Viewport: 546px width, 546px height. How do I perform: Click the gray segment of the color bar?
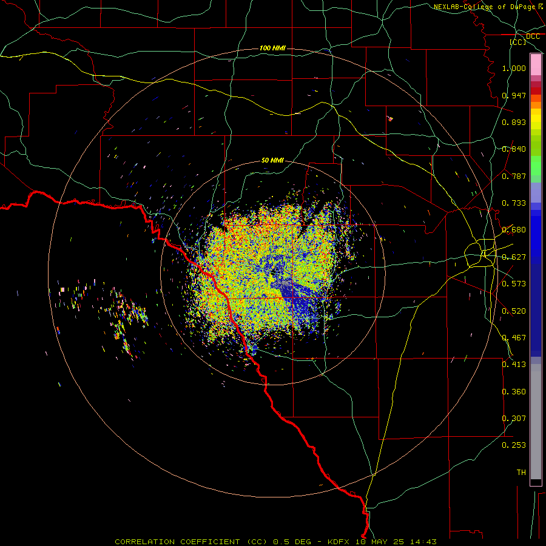coord(536,422)
